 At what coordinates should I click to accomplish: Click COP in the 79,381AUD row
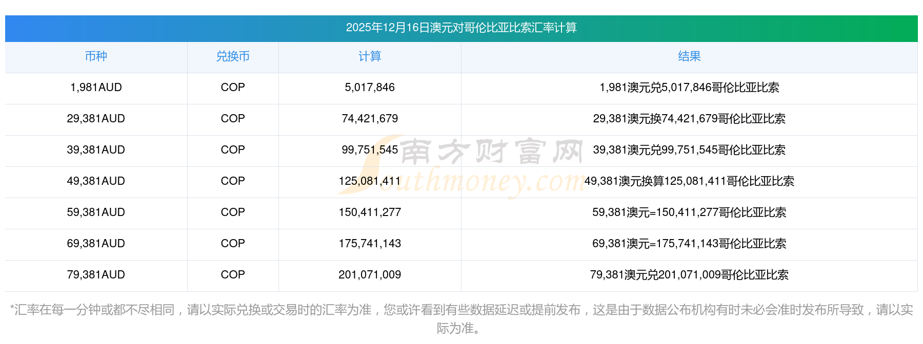[x=233, y=275]
